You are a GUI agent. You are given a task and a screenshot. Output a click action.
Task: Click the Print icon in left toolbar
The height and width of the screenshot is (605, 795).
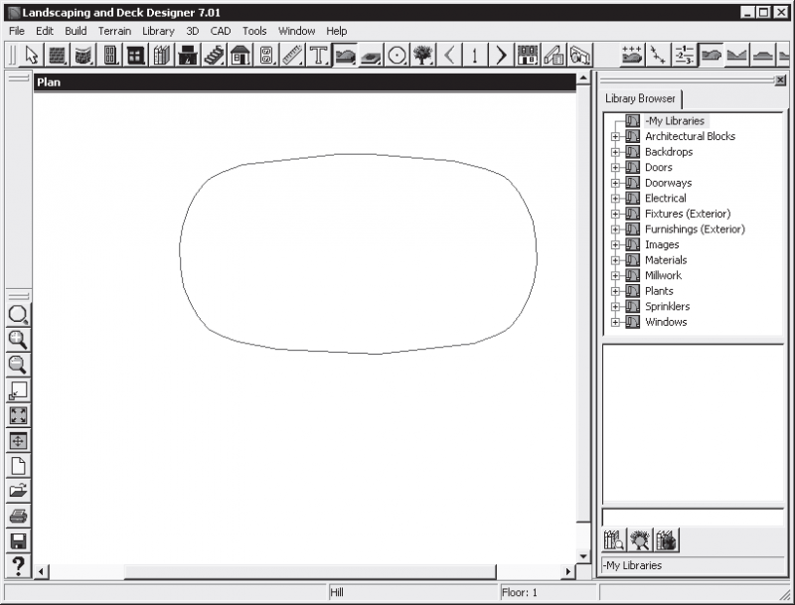(x=18, y=516)
